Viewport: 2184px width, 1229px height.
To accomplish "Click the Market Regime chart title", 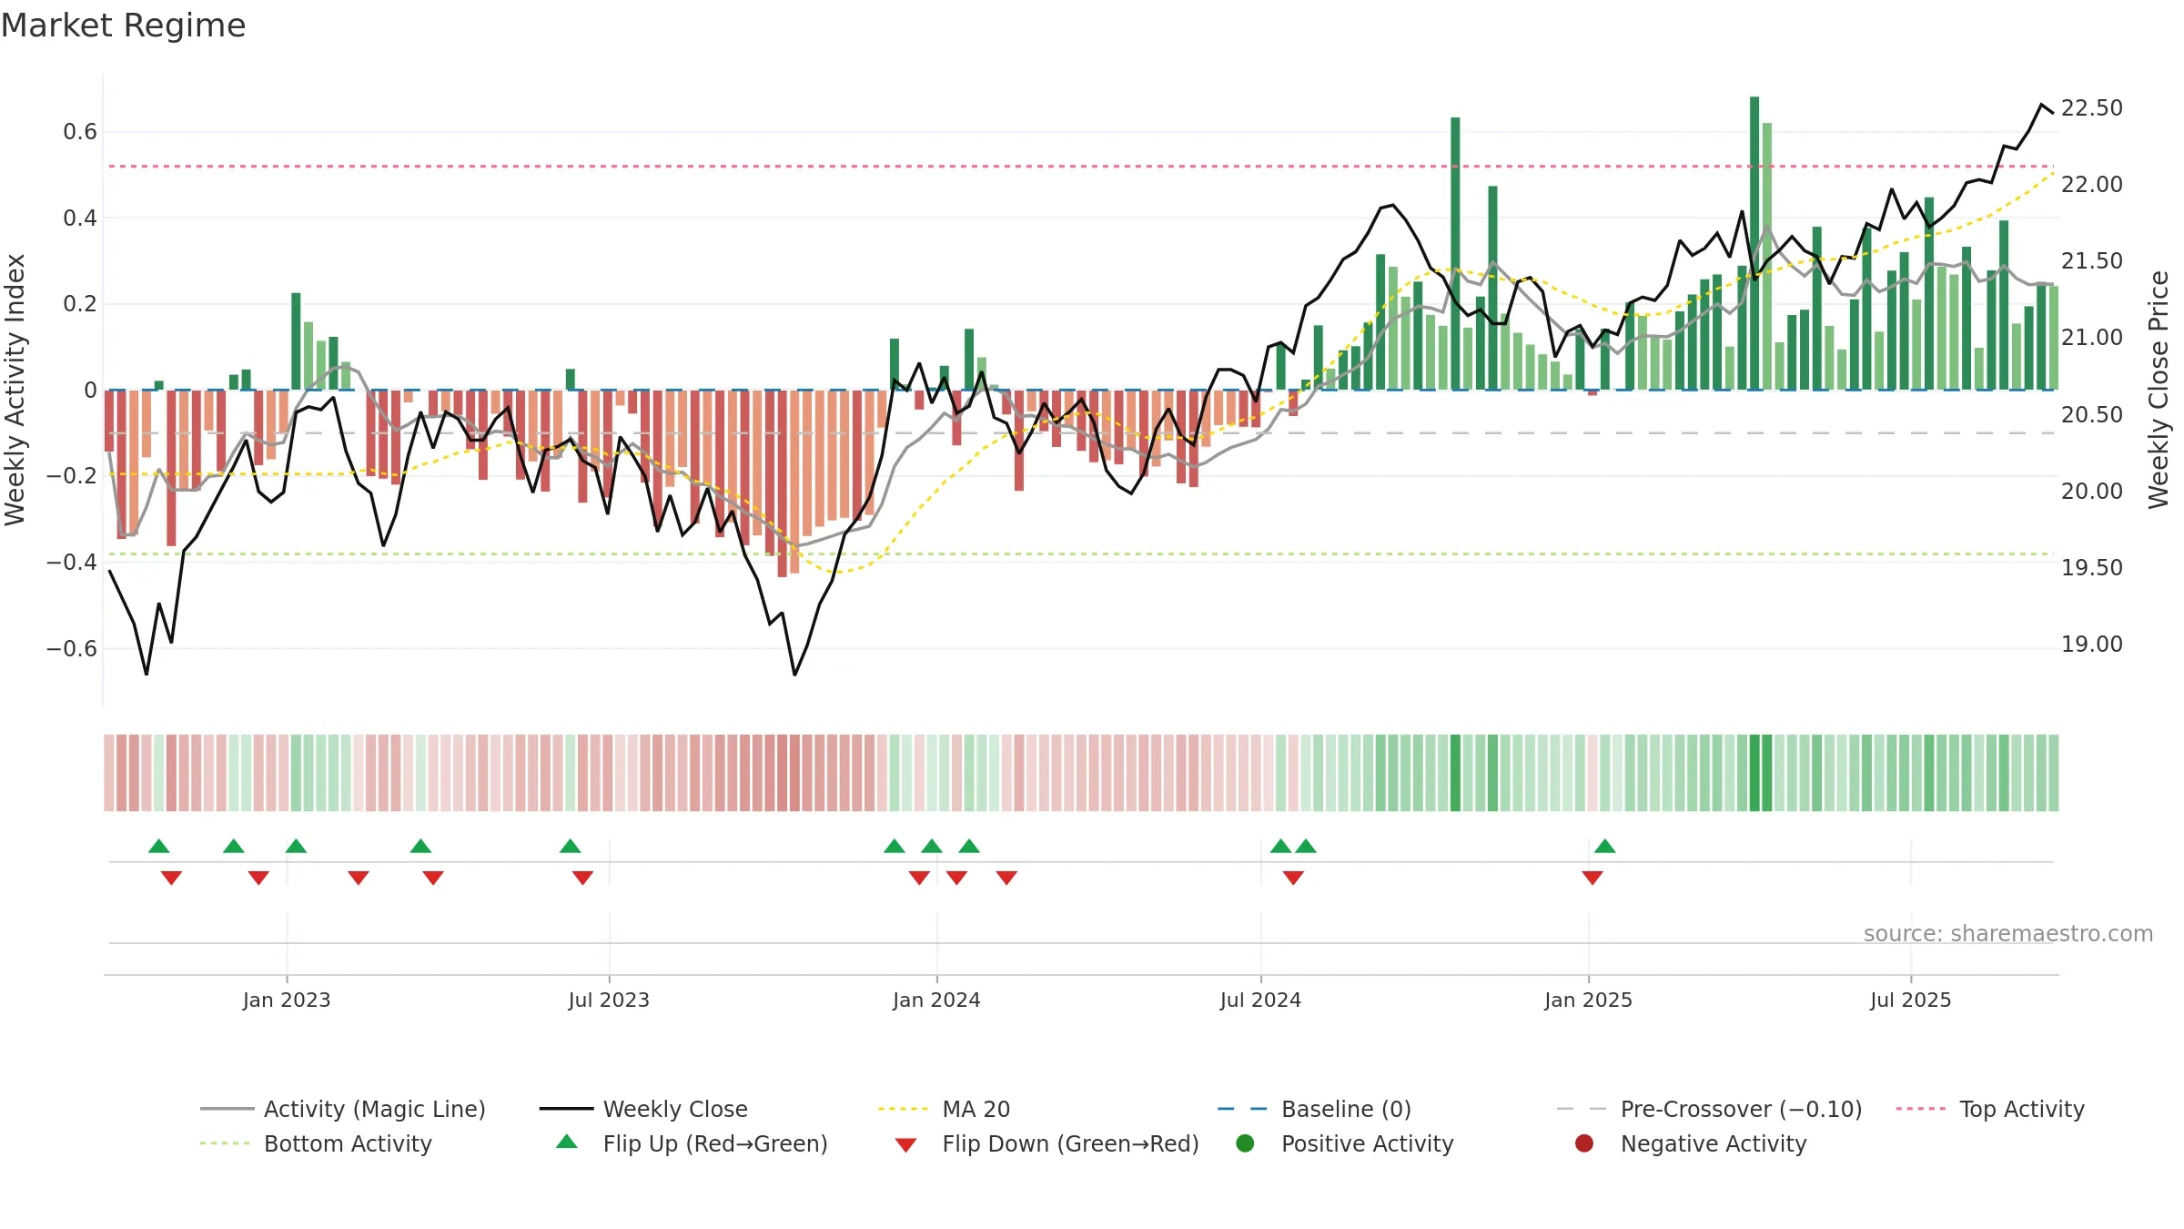I will tap(124, 25).
